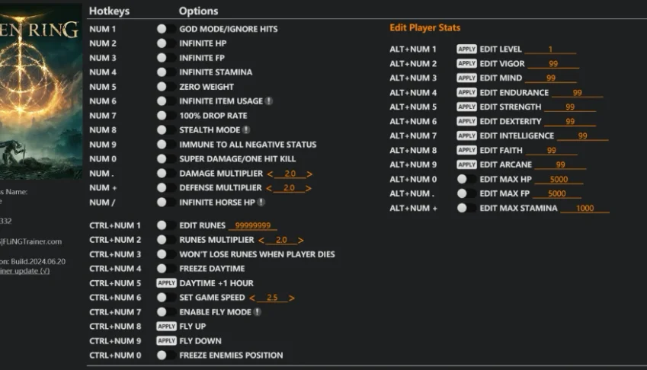This screenshot has width=647, height=370.
Task: Apply the Edit Endurance value
Action: [x=466, y=92]
